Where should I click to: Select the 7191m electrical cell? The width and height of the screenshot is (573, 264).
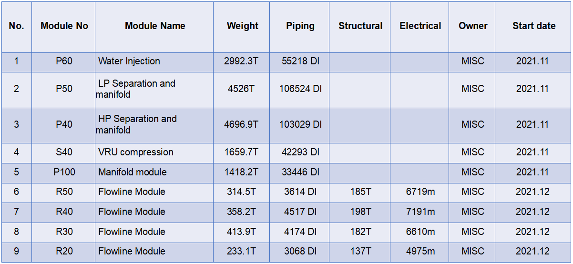420,213
